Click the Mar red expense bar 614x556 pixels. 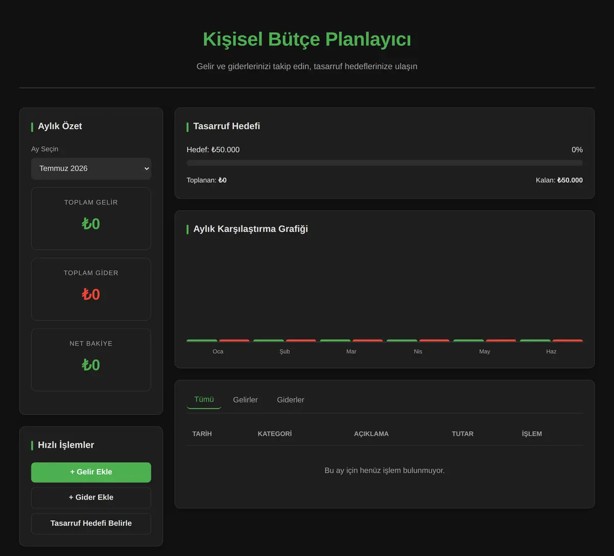point(368,340)
